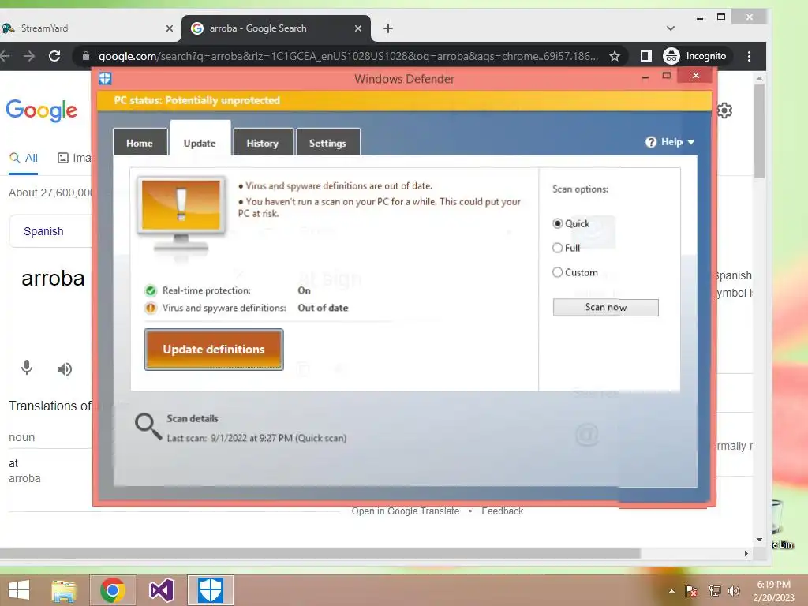Open Google settings gear icon
Image resolution: width=808 pixels, height=606 pixels.
click(x=724, y=110)
